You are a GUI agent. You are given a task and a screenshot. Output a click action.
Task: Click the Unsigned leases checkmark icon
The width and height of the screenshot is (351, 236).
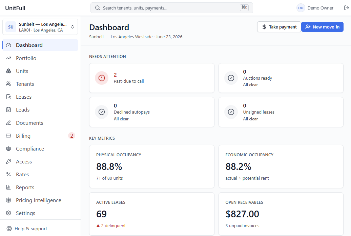[231, 112]
